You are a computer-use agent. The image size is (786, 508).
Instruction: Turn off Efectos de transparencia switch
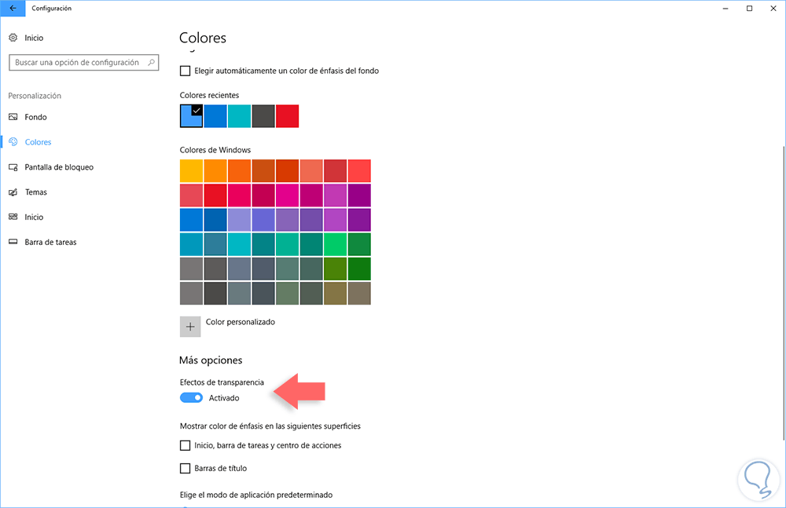[191, 398]
